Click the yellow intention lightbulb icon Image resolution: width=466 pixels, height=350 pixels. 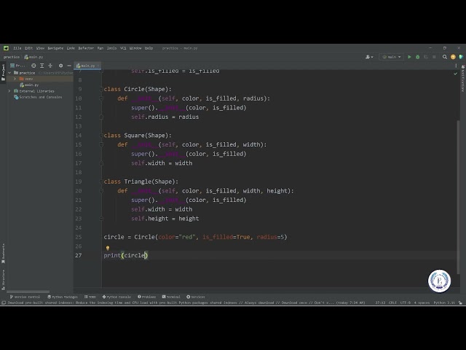point(108,248)
